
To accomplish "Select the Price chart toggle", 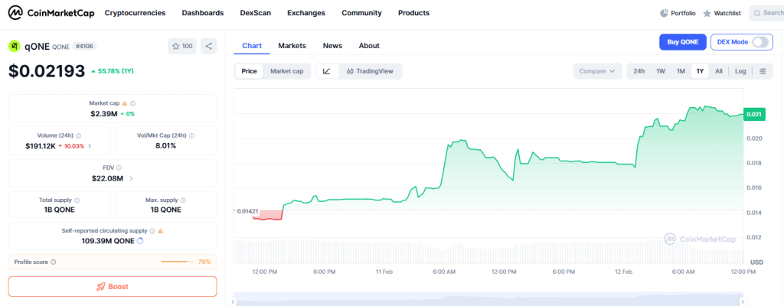I will (250, 71).
